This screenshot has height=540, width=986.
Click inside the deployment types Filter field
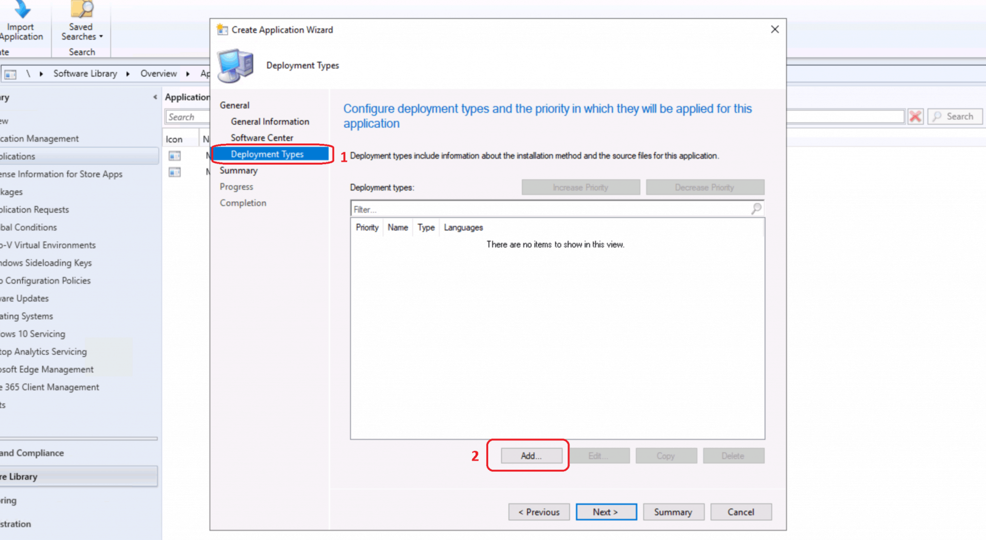(493, 209)
